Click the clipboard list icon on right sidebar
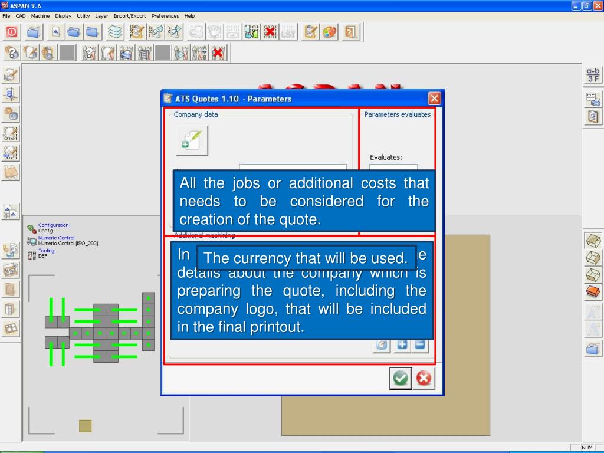Viewport: 604px width, 453px height. pos(593,116)
